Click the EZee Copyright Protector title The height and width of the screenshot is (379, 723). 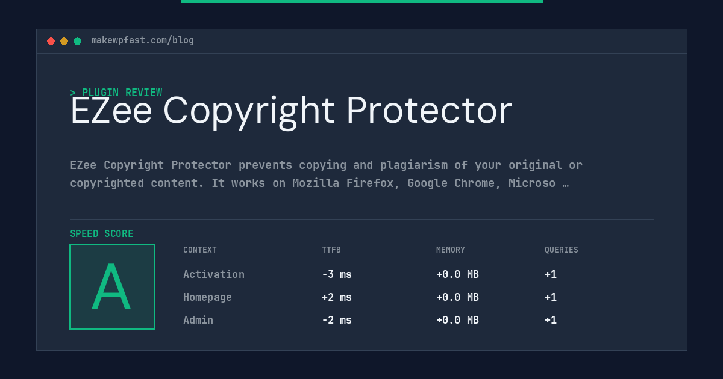(x=291, y=111)
